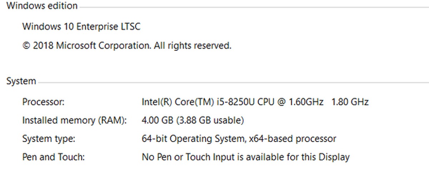Select the Installed memory (RAM): label

(x=74, y=120)
